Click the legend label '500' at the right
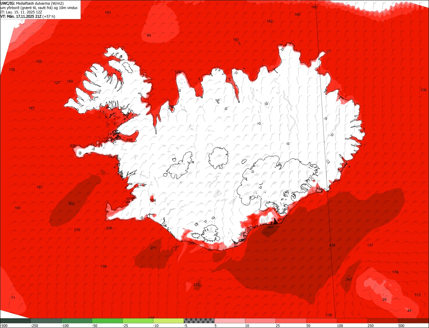429x328 pixels. (x=402, y=326)
